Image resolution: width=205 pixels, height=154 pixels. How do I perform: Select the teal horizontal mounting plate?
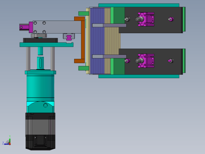[x=47, y=45]
